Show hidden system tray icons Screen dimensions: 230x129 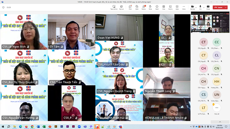point(191,127)
